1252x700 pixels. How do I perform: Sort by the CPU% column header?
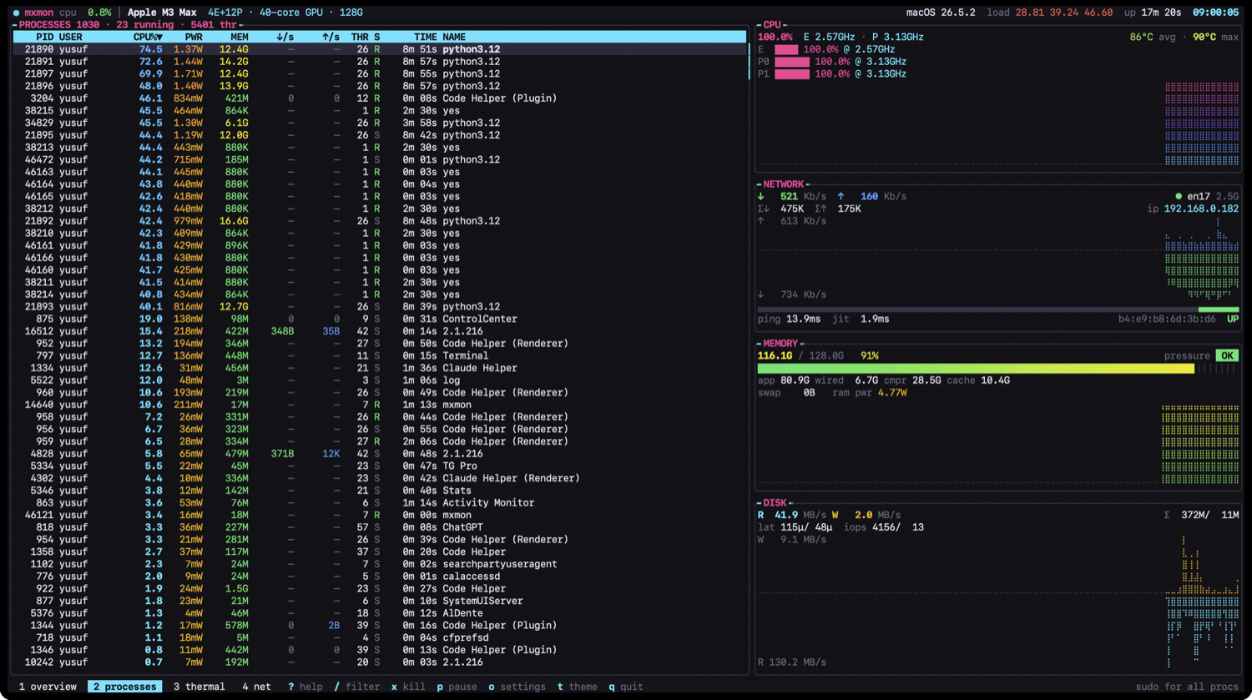(x=148, y=37)
